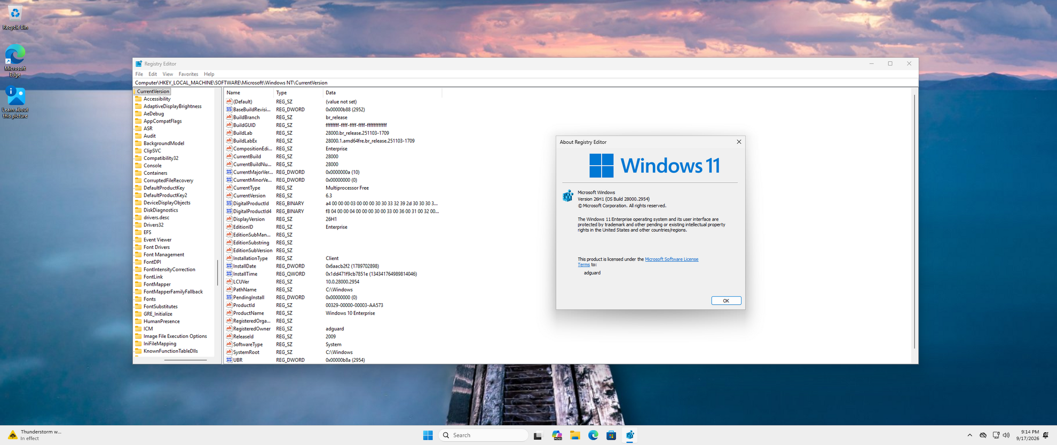The height and width of the screenshot is (445, 1057).
Task: Click the tree pane horizontal scrollbar
Action: coord(185,360)
